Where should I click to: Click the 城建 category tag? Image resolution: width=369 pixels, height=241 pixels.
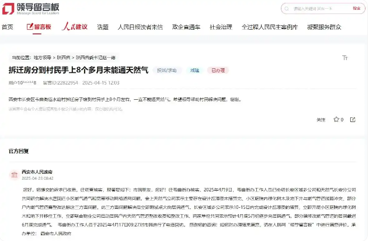(x=194, y=70)
